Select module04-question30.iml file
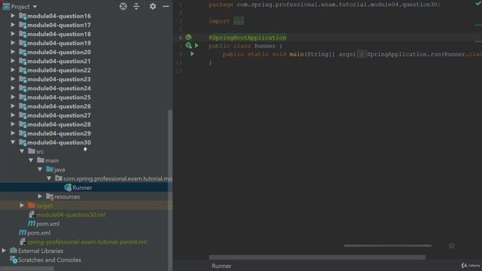 (71, 215)
